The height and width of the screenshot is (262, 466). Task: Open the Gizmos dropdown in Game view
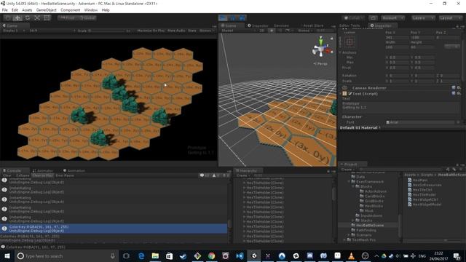[207, 31]
